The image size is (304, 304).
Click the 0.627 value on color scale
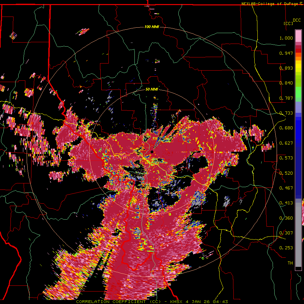(286, 143)
